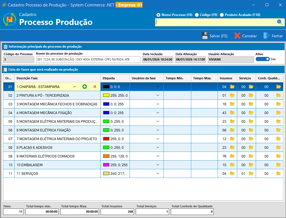Expand phase description dropdown for 1 CHAPARIA - ESTAMPARIA

tap(75, 87)
